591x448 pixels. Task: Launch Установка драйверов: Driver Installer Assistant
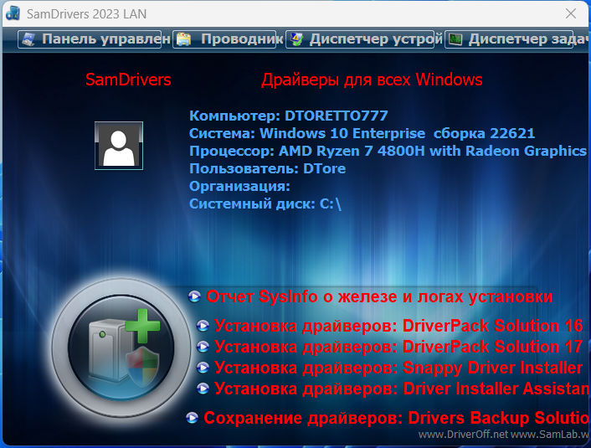click(x=401, y=389)
